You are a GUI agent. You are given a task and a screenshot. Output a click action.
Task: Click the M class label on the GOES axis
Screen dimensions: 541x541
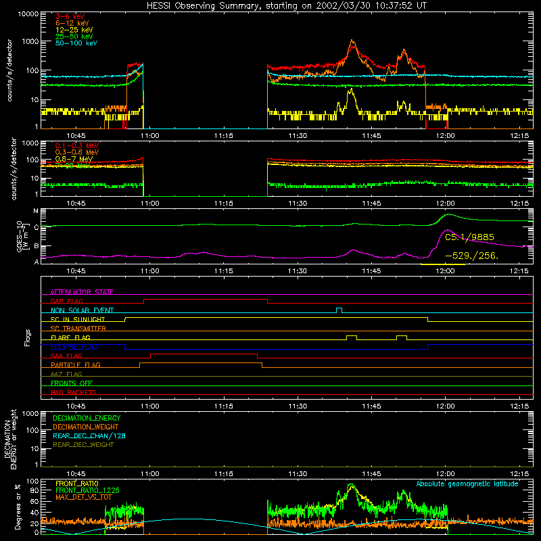pos(36,211)
